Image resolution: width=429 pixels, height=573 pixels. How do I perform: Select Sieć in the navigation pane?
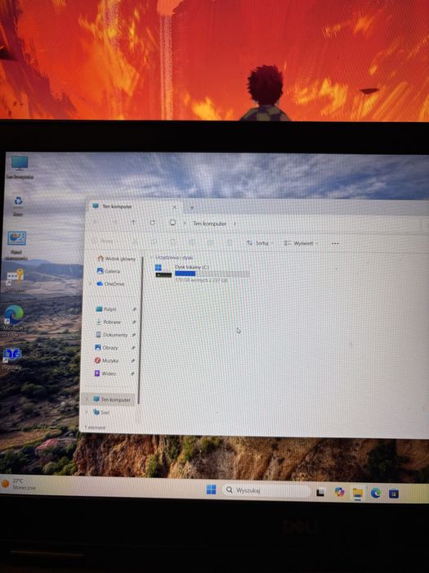tap(101, 412)
